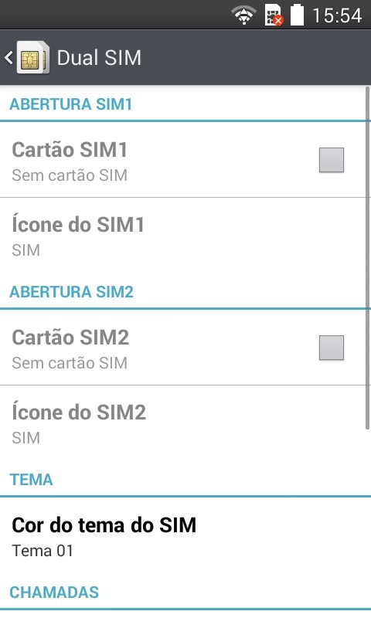This screenshot has height=618, width=371.
Task: Tap the Wi-Fi status icon
Action: [x=243, y=15]
